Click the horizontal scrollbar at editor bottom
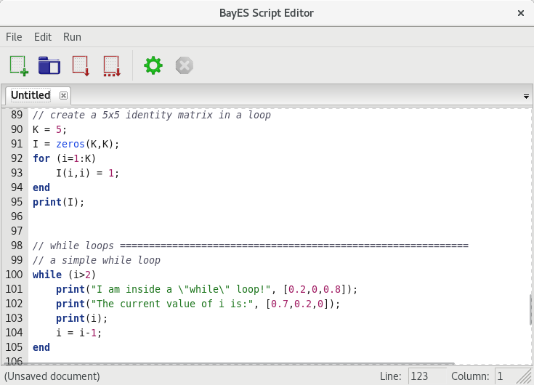Screen dimensions: 534x385 tap(228, 363)
